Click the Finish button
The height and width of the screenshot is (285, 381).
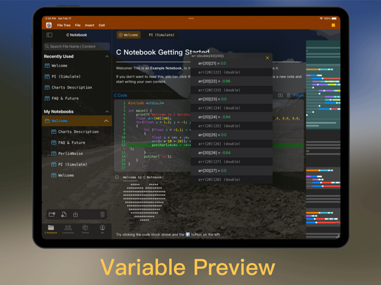(x=299, y=95)
